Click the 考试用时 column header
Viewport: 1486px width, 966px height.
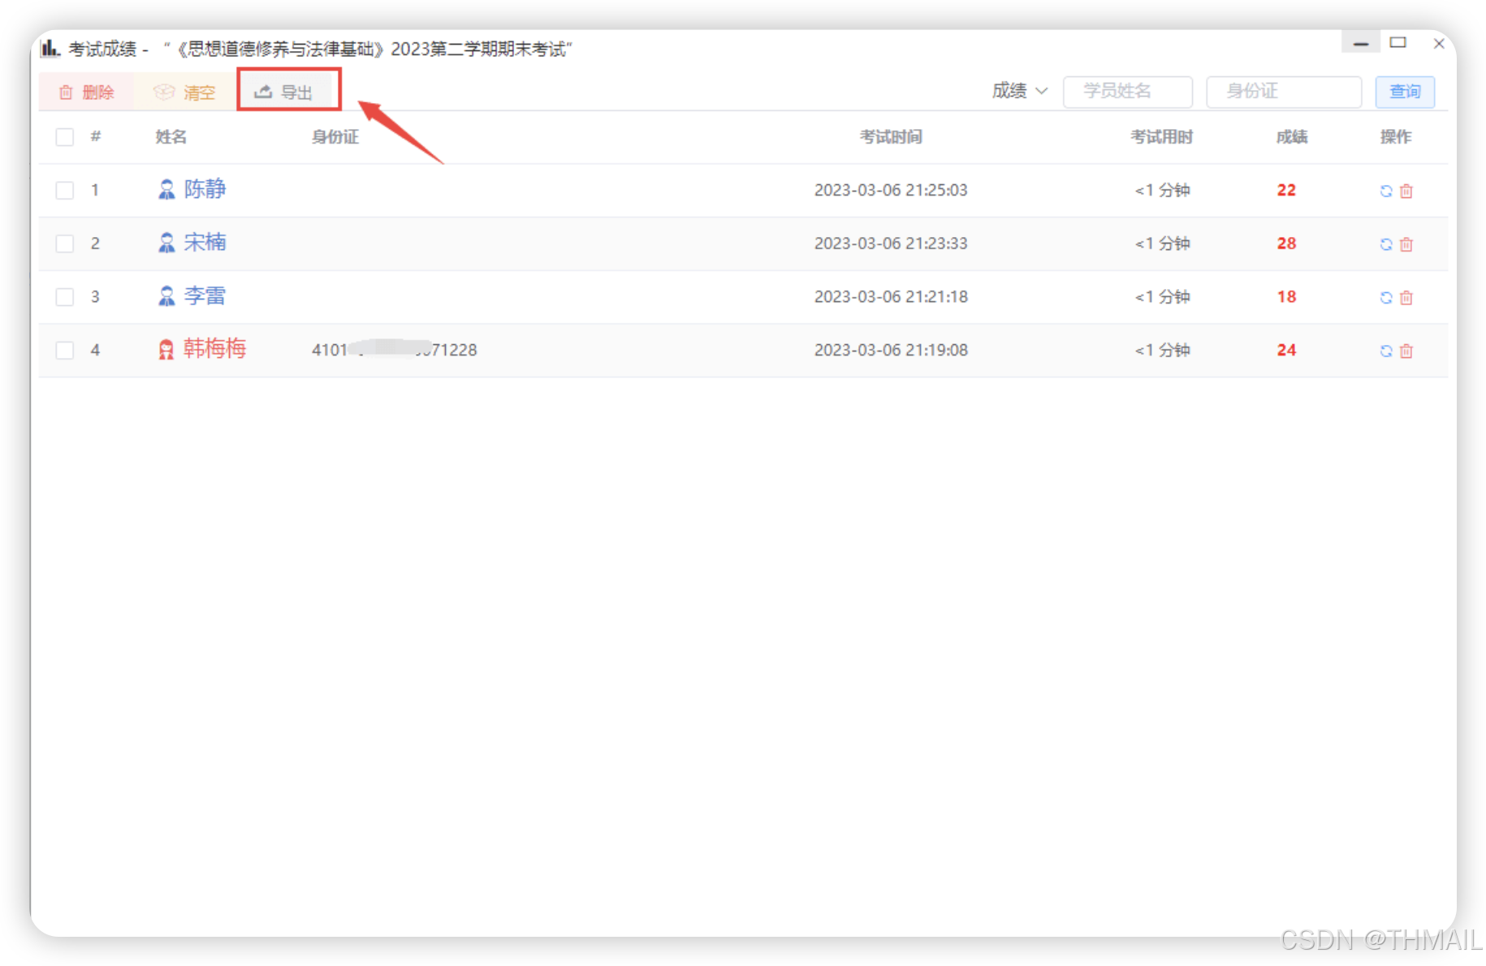pos(1162,136)
